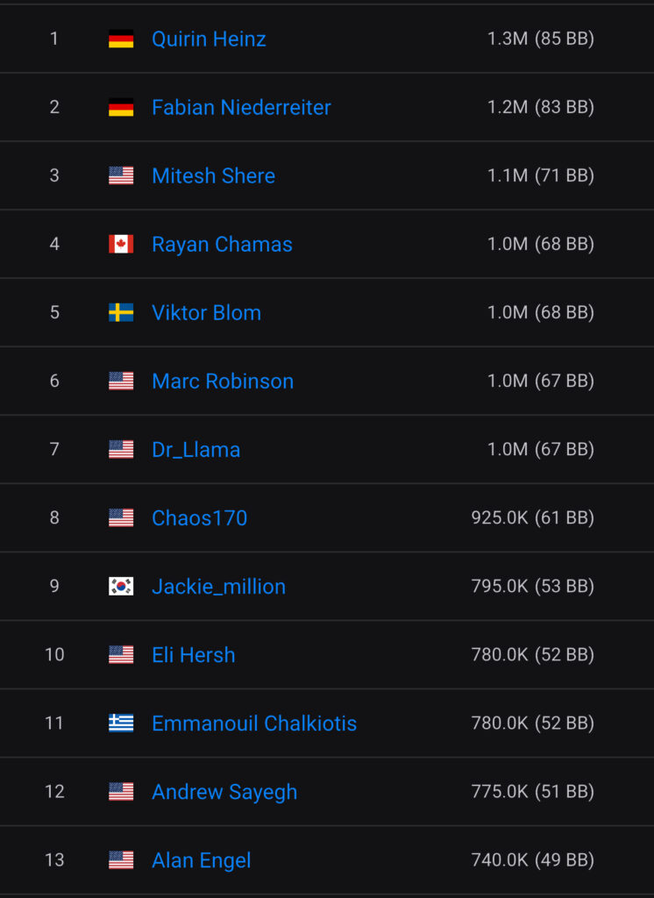Click the Swedish flag next to Viktor Blom
The width and height of the screenshot is (654, 898).
point(121,312)
